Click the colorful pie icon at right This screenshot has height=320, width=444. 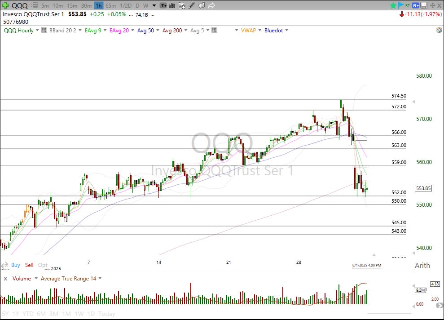click(x=439, y=30)
